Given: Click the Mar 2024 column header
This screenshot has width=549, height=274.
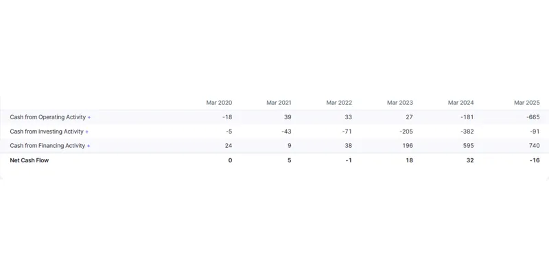Looking at the screenshot, I should point(460,103).
